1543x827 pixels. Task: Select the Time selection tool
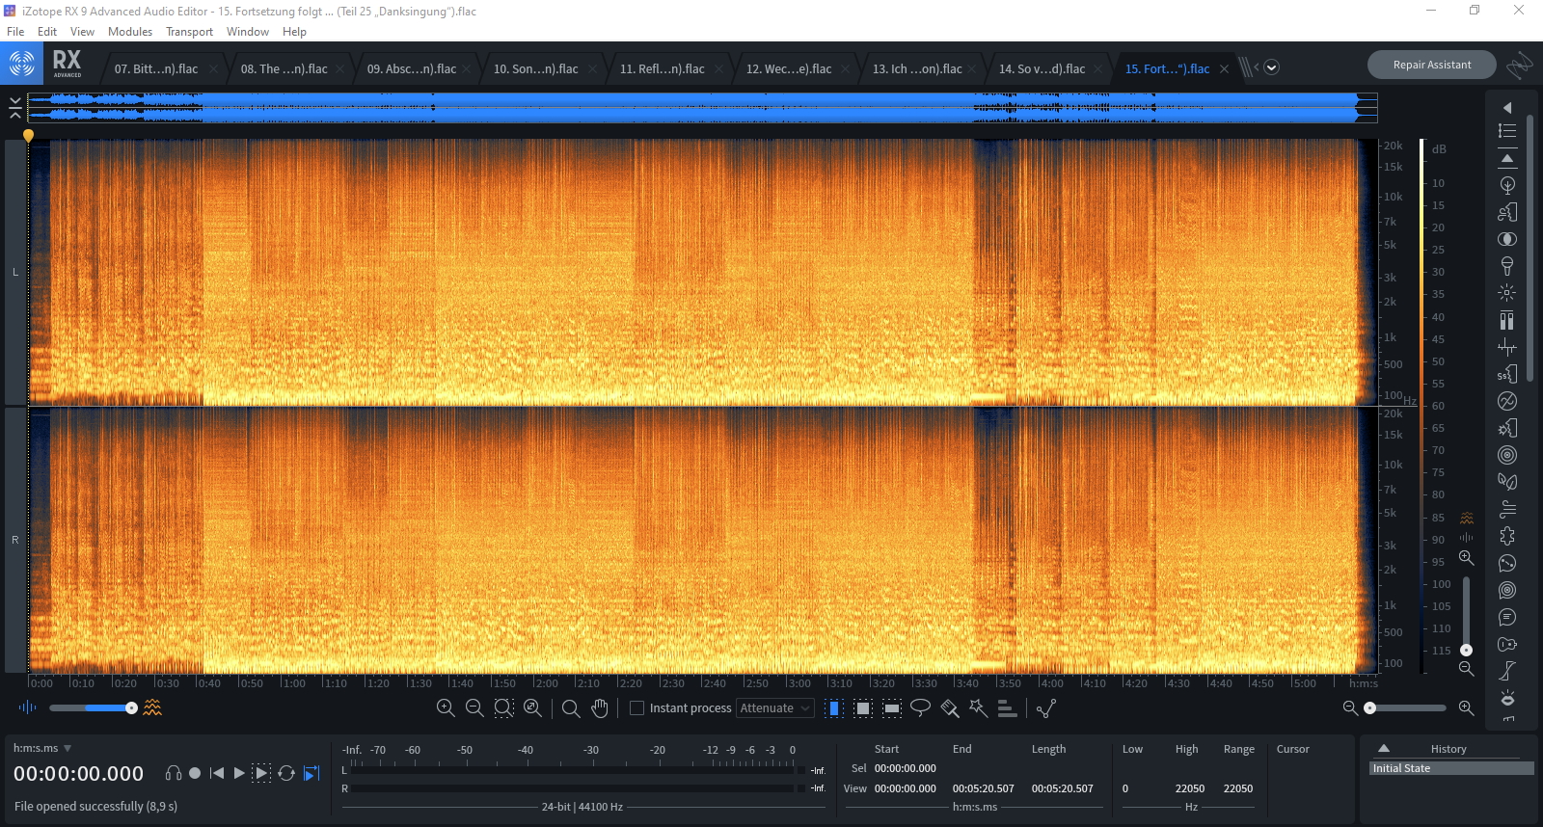pyautogui.click(x=834, y=708)
